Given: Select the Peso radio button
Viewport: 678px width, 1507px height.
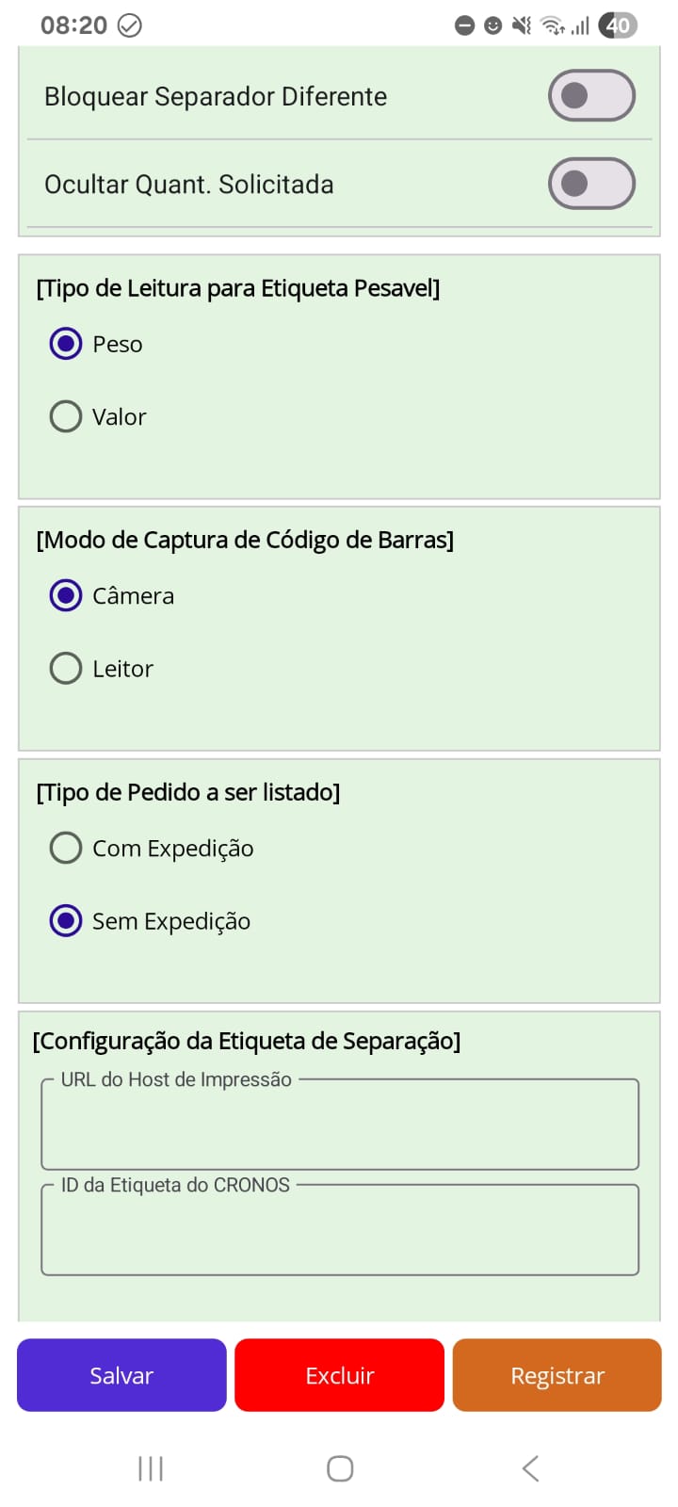Looking at the screenshot, I should (66, 344).
